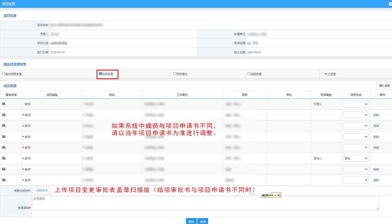This screenshot has height=224, width=392.
Task: Click 选择文件 to upload proof material
Action: click(42, 190)
